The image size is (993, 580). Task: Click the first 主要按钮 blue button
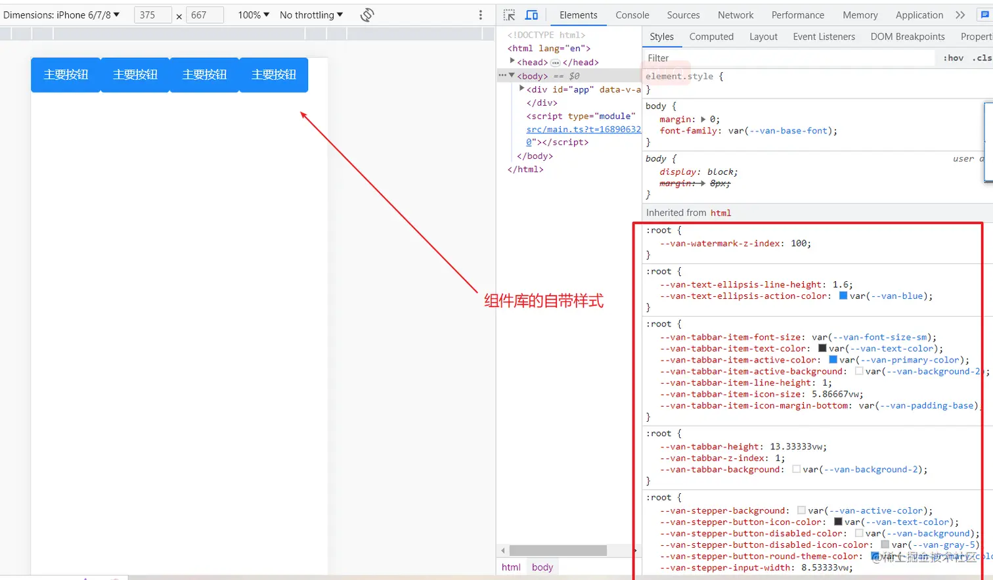[x=66, y=75]
